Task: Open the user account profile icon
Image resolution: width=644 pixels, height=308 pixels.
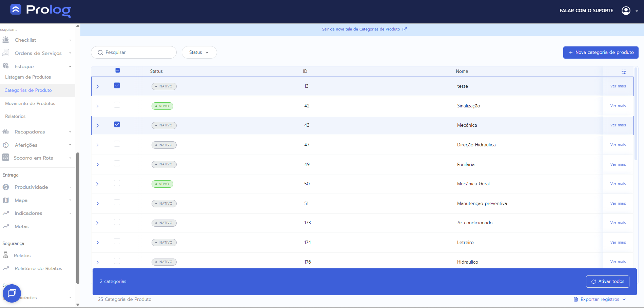Action: click(626, 11)
